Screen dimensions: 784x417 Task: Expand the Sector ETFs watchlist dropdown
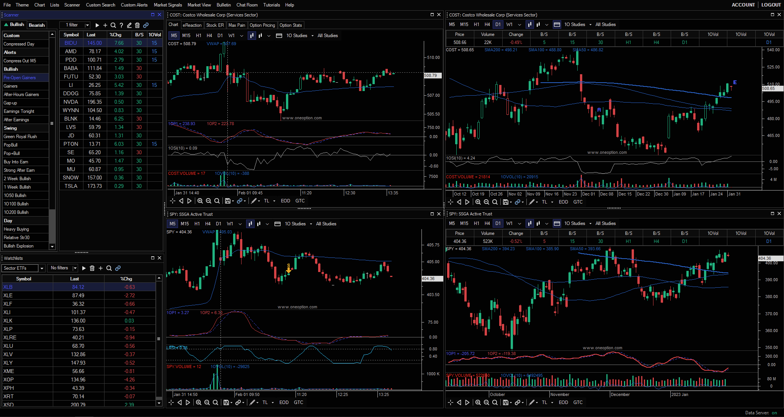point(42,268)
